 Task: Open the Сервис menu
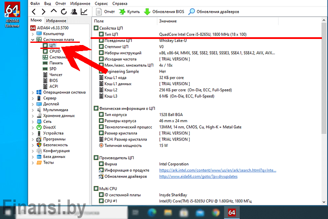tap(101, 3)
